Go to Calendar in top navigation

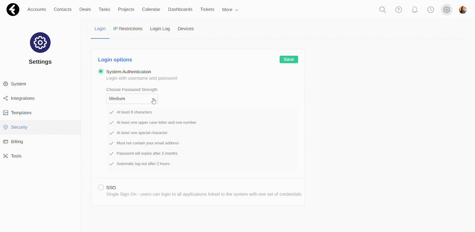[151, 9]
